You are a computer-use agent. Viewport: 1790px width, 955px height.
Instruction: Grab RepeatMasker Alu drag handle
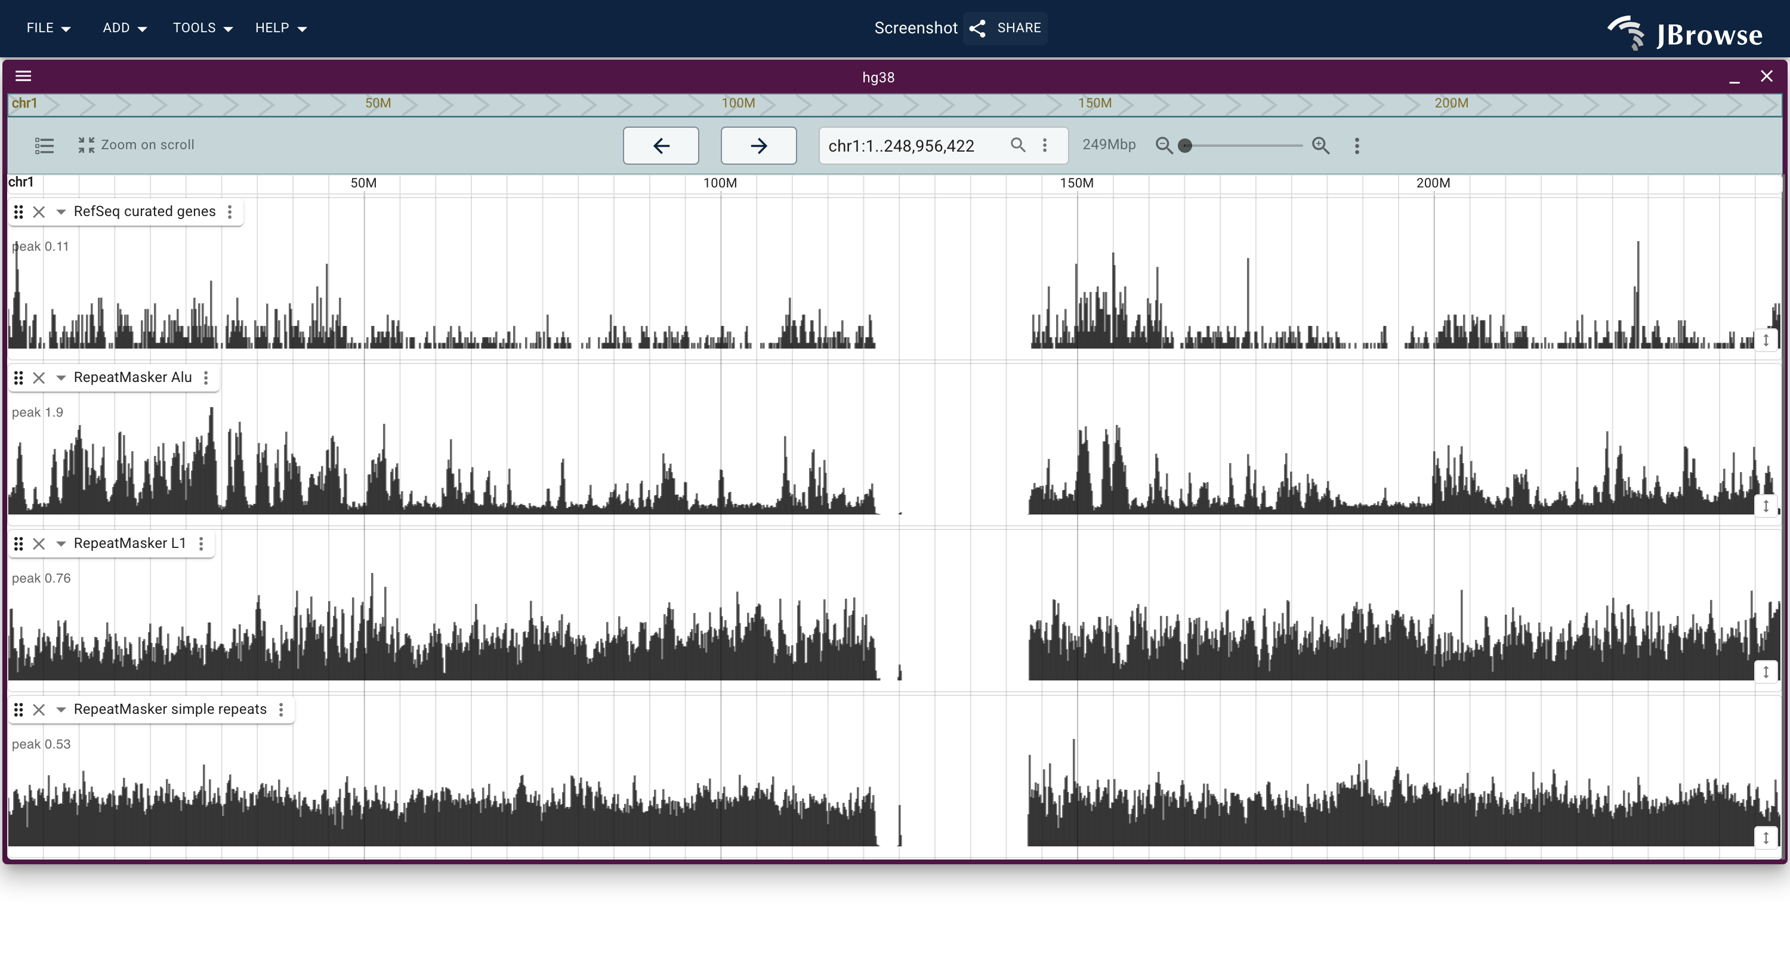coord(18,377)
